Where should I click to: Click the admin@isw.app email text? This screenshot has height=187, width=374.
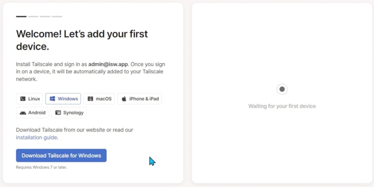coord(108,64)
